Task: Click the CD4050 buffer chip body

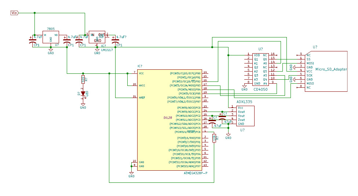Action: (260, 69)
